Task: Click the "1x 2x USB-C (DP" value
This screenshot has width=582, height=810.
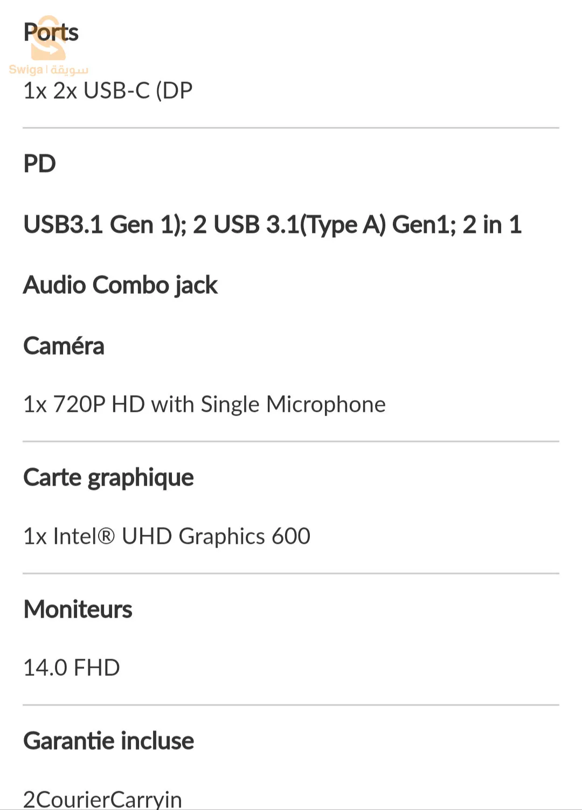Action: click(x=108, y=91)
